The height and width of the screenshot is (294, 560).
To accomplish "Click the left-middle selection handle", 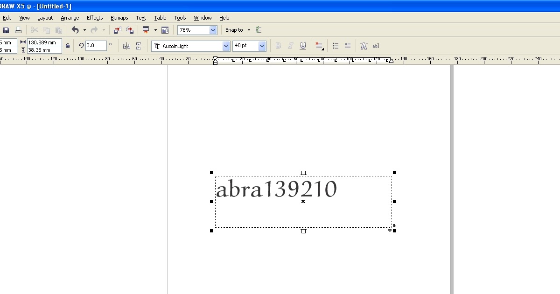I will click(x=212, y=202).
